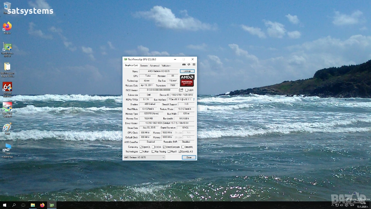This screenshot has height=209, width=371.
Task: Toggle the Ray Tracing checkbox
Action: [153, 151]
